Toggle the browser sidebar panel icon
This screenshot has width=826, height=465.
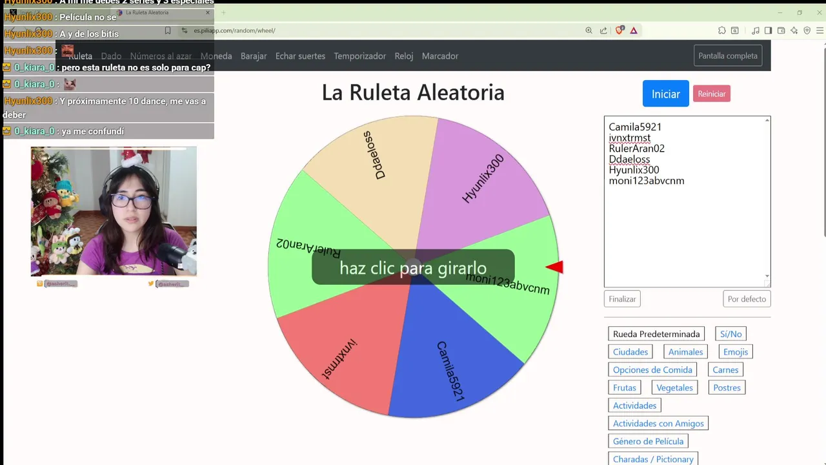768,30
